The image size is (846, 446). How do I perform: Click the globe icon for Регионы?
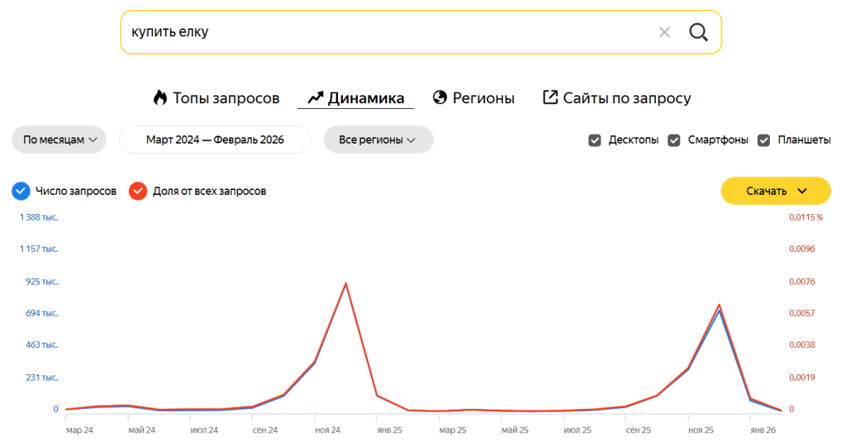click(440, 97)
